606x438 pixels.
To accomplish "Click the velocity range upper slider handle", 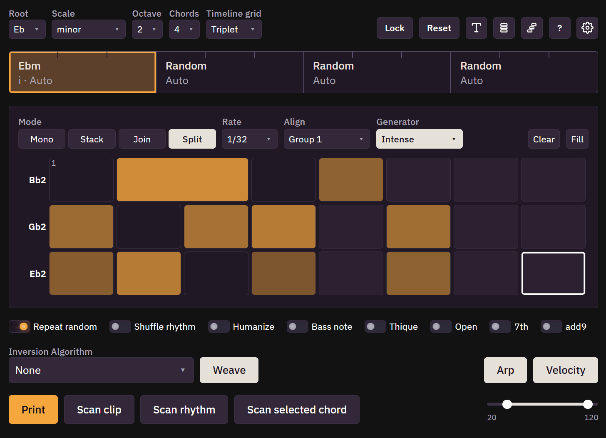I will 588,404.
